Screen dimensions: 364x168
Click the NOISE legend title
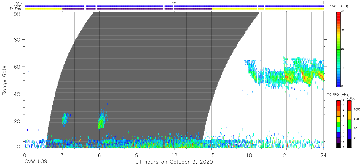351,98
